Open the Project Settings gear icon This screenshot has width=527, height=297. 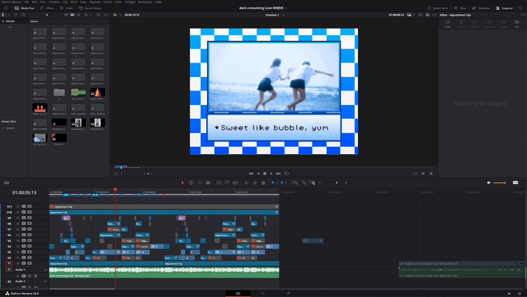520,293
